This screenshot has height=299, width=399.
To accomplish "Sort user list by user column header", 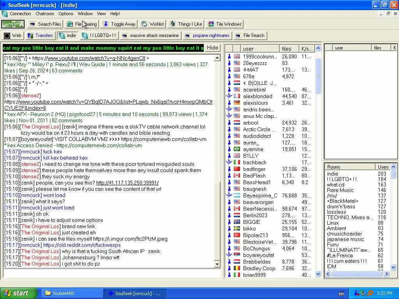I will click(260, 49).
